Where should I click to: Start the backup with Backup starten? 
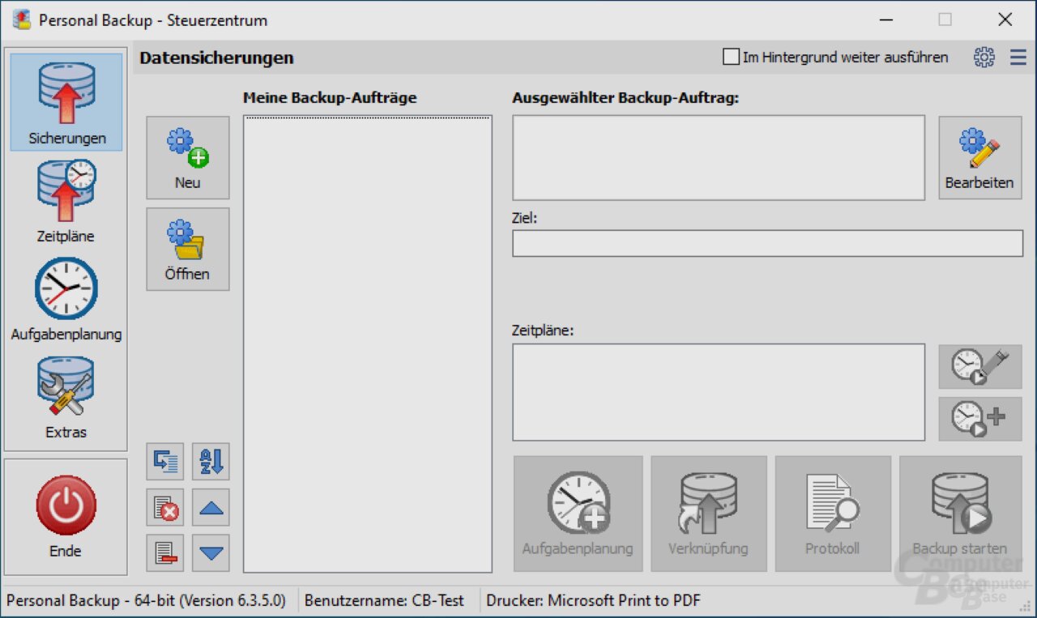click(960, 513)
